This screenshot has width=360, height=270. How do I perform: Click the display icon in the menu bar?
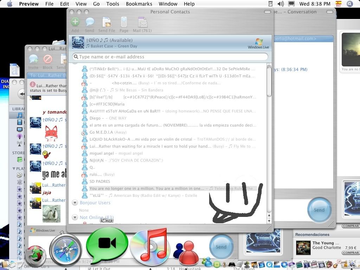click(x=291, y=4)
